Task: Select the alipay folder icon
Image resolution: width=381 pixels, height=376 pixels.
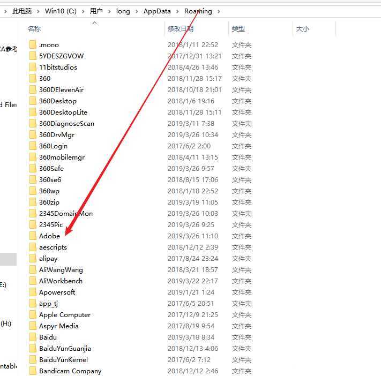Action: tap(32, 258)
